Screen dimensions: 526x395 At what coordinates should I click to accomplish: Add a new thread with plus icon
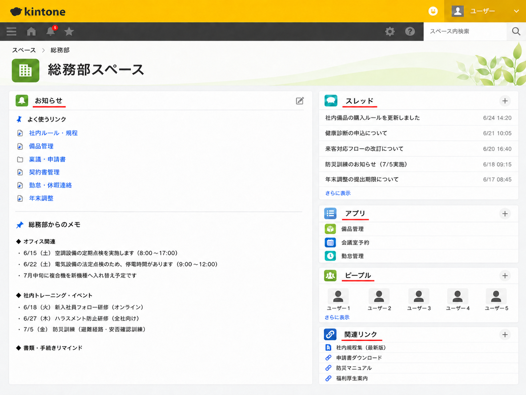(505, 101)
